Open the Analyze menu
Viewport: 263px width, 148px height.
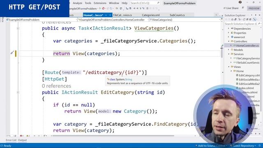pos(77,3)
